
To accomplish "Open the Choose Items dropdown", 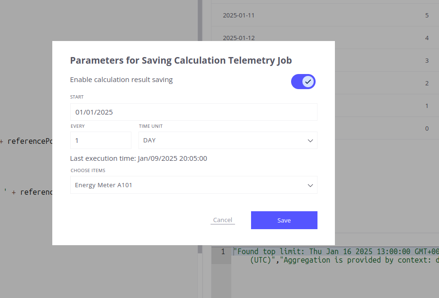I will pyautogui.click(x=188, y=185).
